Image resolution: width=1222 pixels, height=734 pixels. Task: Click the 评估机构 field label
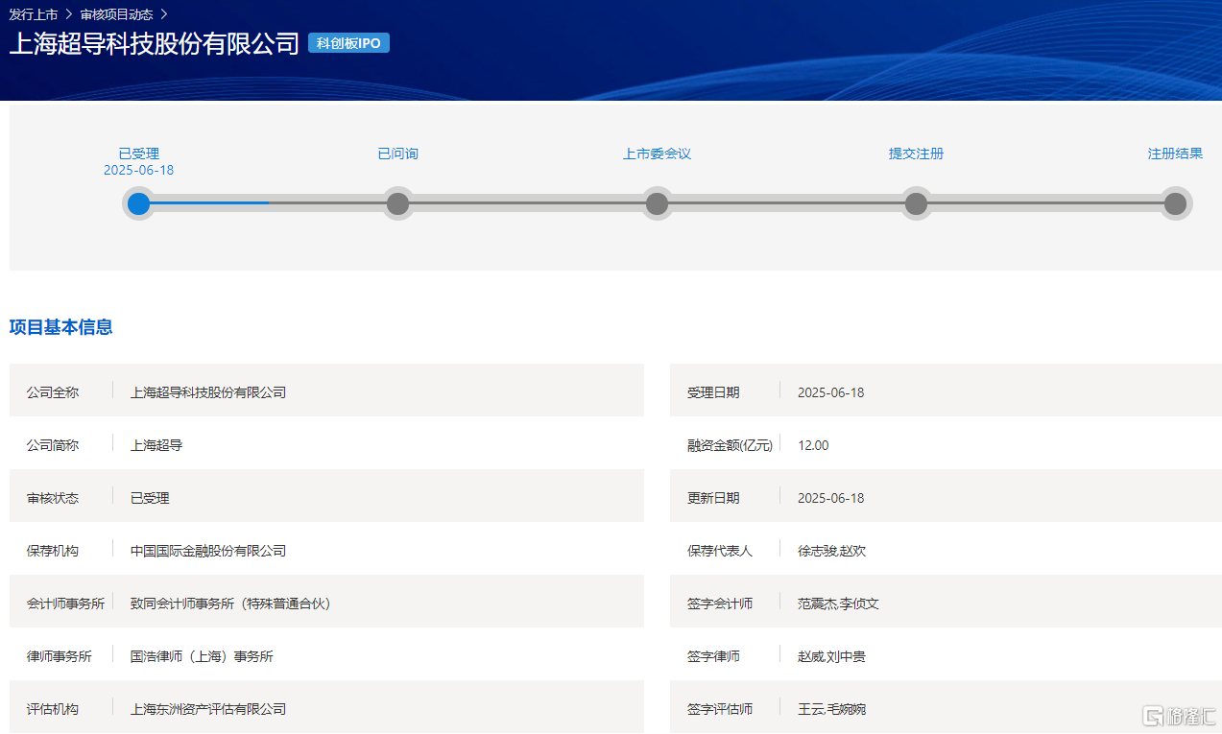[53, 709]
